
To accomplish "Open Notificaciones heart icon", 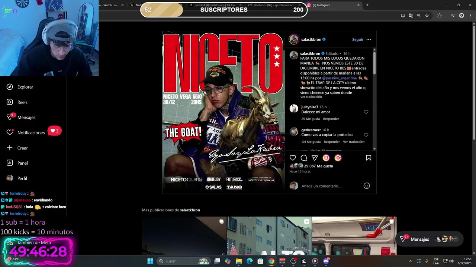I will coord(10,132).
